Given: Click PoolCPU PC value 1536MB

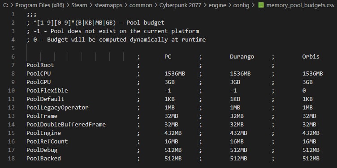Looking at the screenshot, I should (x=175, y=74).
